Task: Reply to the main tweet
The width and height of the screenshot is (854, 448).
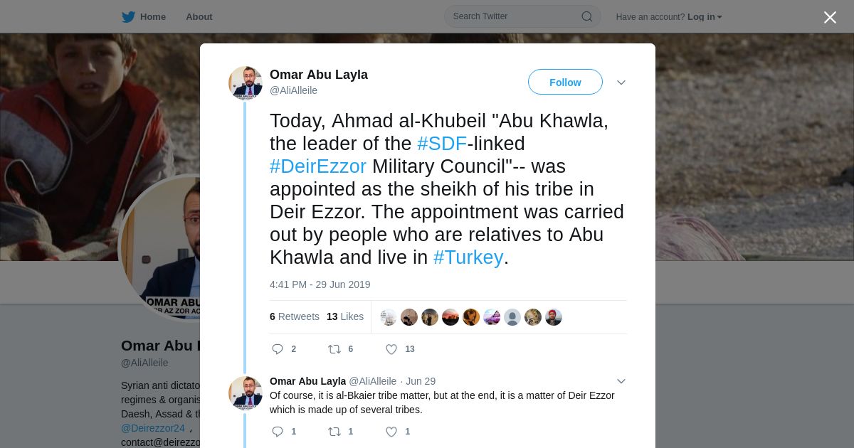Action: tap(278, 349)
